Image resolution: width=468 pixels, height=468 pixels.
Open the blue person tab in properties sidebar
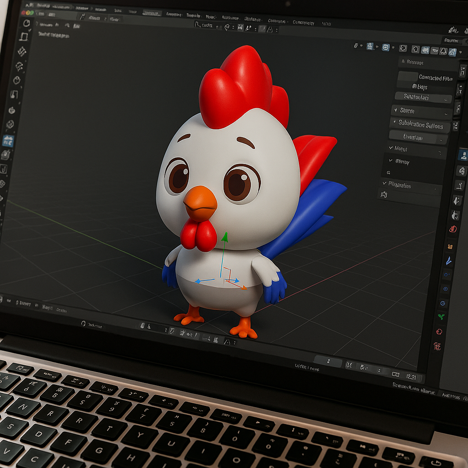point(463,155)
